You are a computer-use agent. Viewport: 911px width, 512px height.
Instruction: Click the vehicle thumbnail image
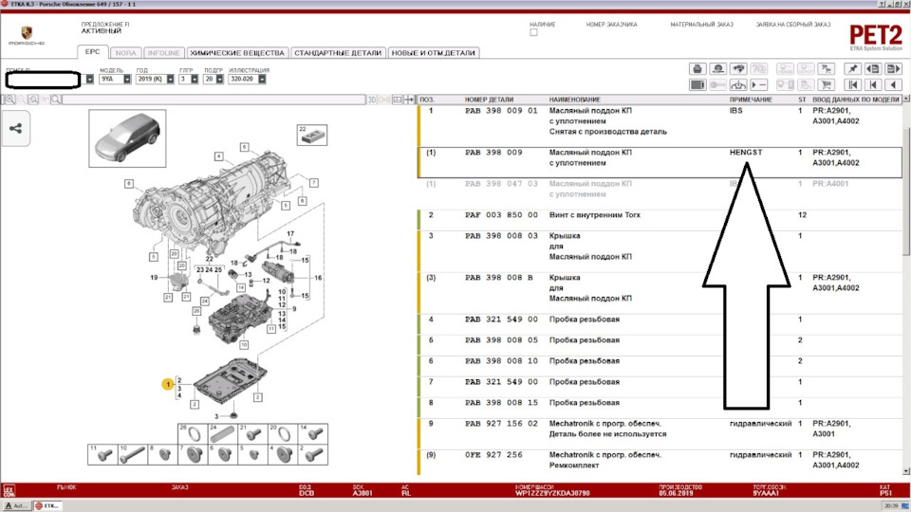click(127, 138)
